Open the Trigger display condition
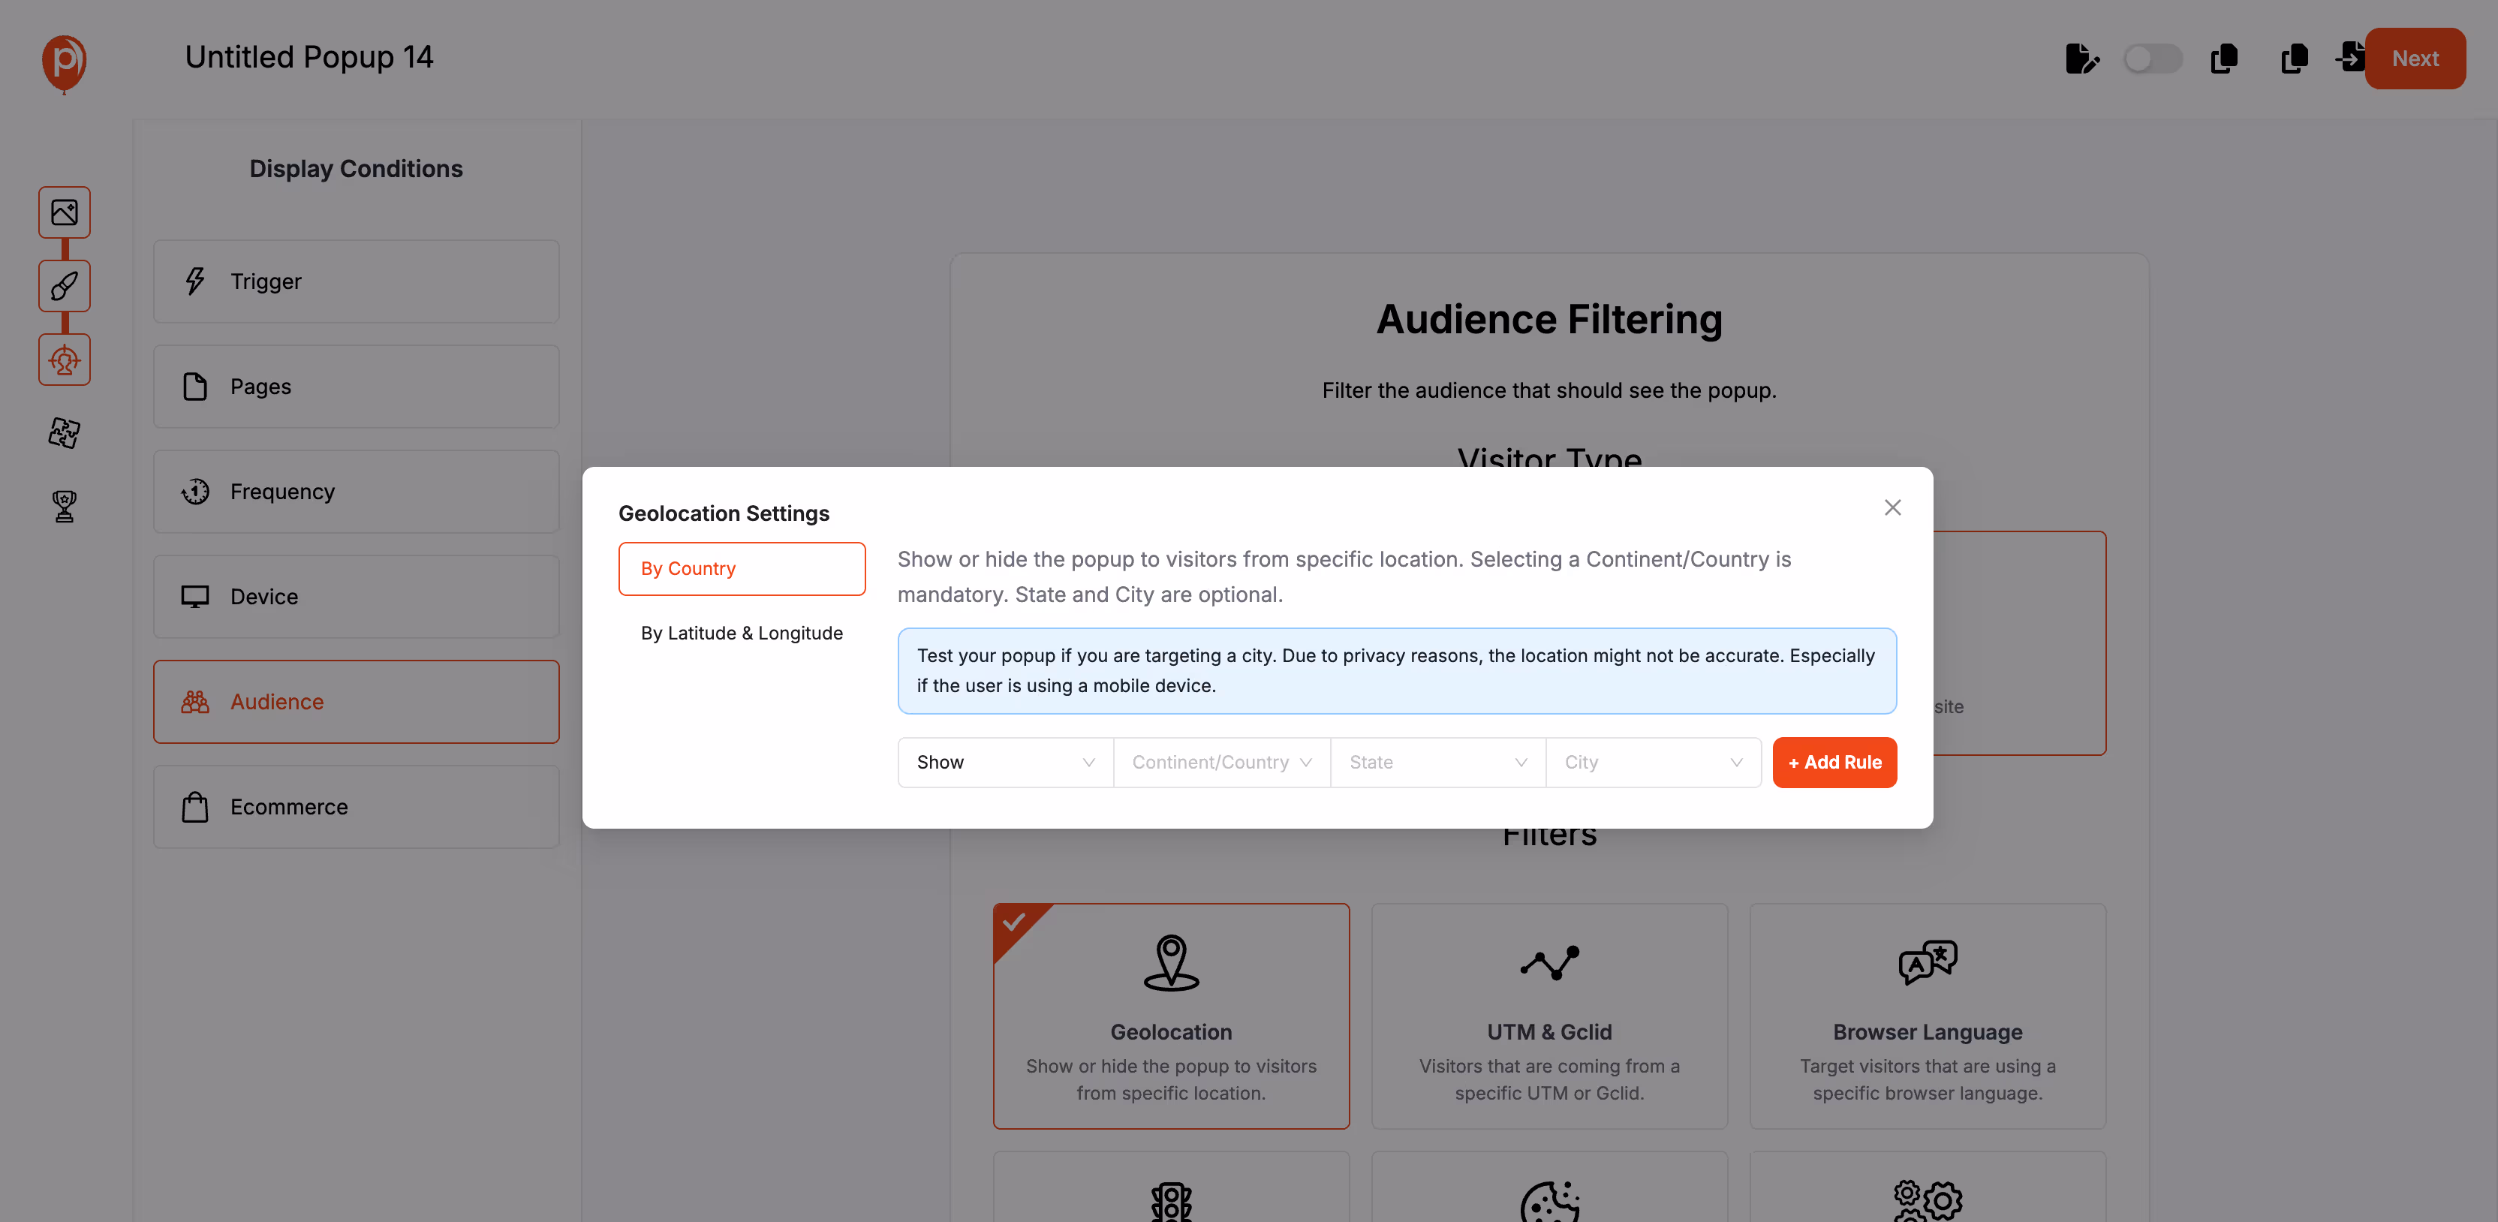This screenshot has height=1222, width=2498. pos(356,281)
